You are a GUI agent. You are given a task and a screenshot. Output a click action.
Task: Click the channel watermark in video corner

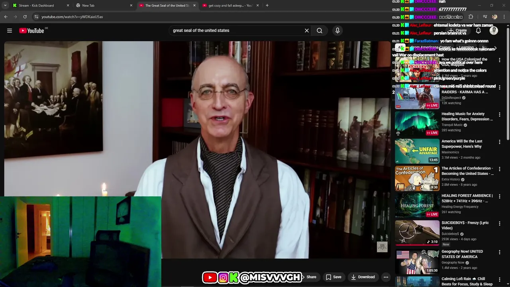382,247
